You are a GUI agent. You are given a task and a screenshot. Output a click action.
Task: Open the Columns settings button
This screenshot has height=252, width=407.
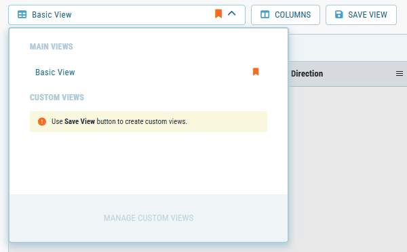tap(286, 15)
